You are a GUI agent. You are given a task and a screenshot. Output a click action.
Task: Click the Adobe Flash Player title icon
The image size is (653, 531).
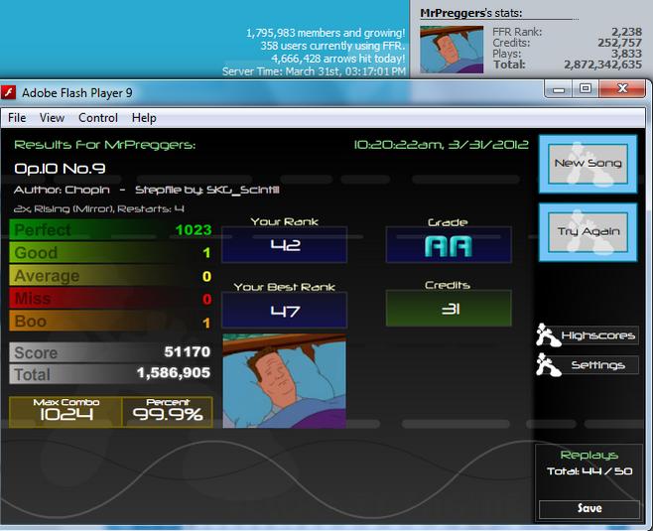pyautogui.click(x=8, y=92)
